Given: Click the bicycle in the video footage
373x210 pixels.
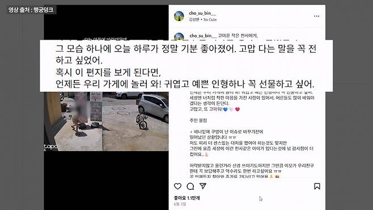Looking at the screenshot, I should pyautogui.click(x=142, y=121).
